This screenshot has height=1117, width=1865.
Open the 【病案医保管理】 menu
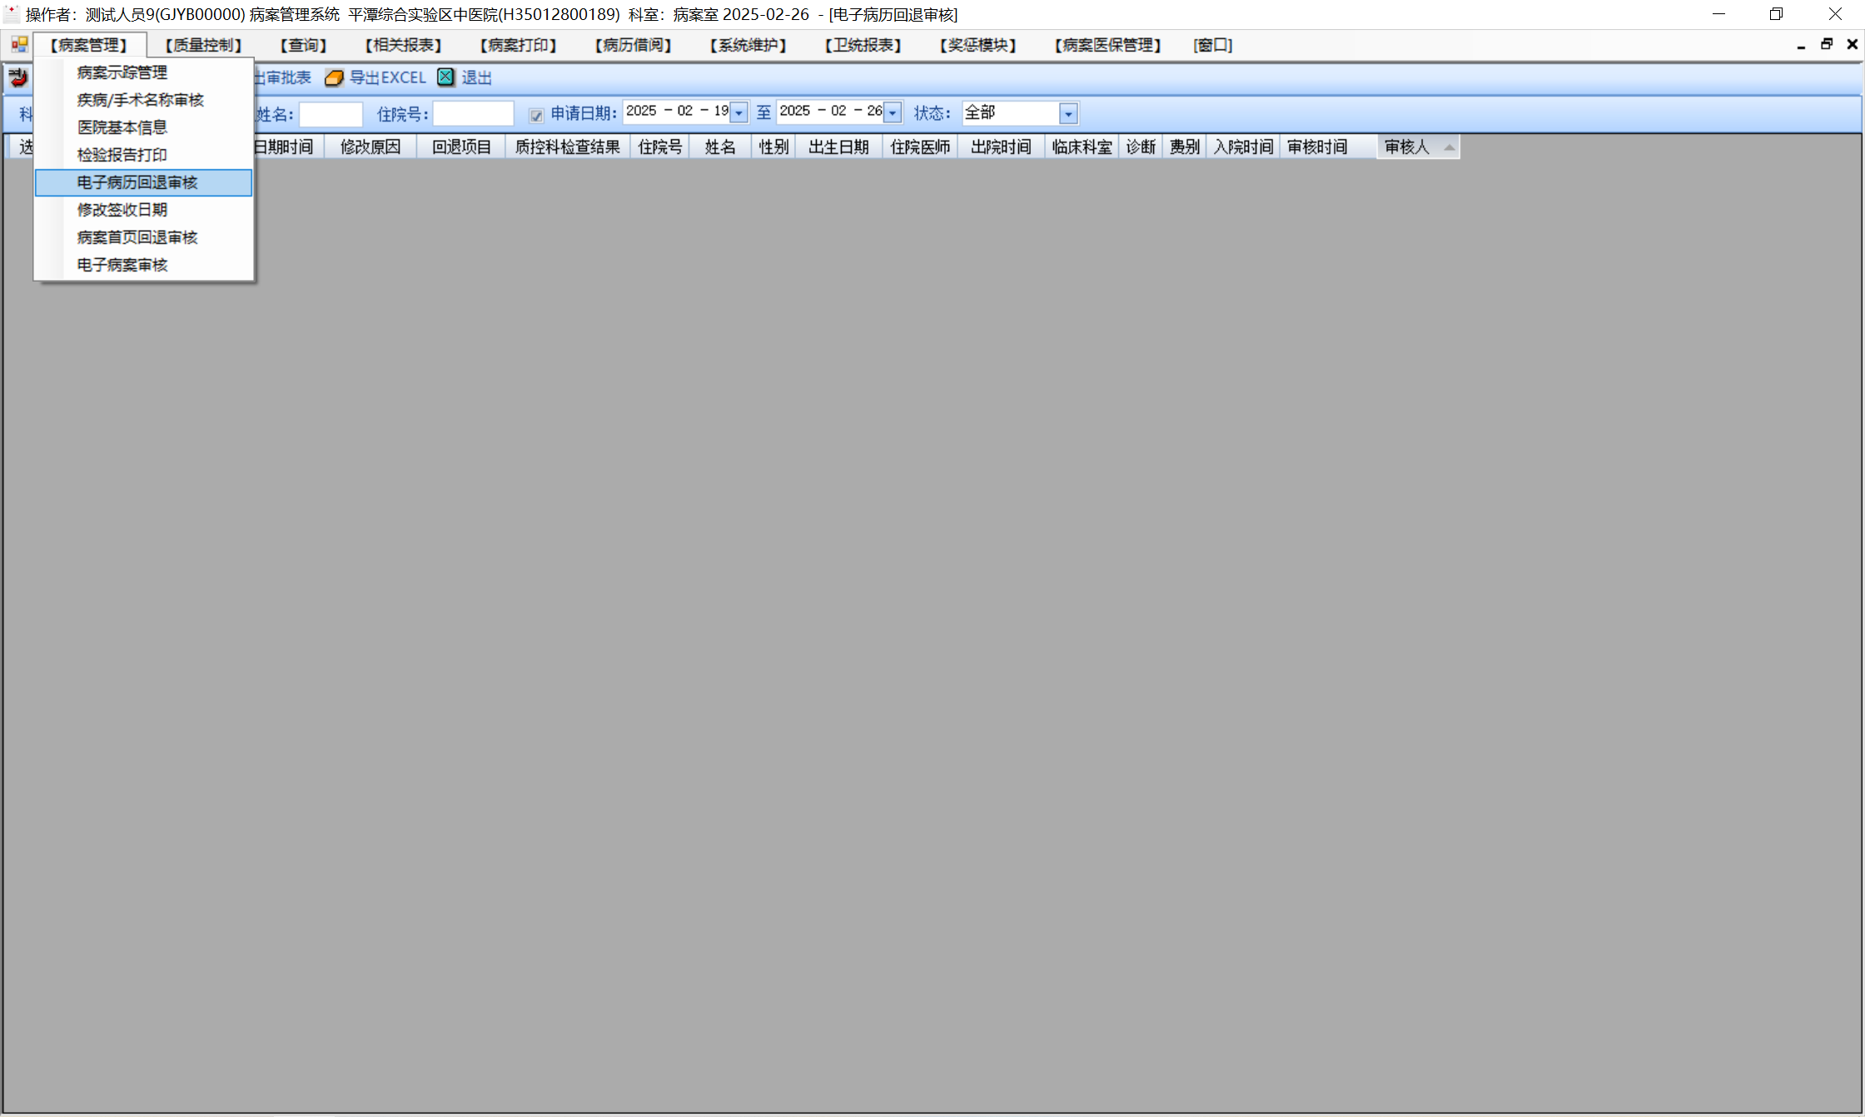(x=1107, y=45)
